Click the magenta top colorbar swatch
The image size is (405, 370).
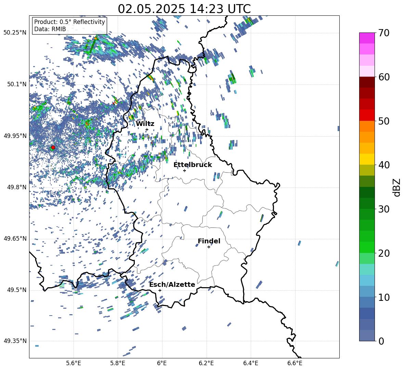point(367,38)
